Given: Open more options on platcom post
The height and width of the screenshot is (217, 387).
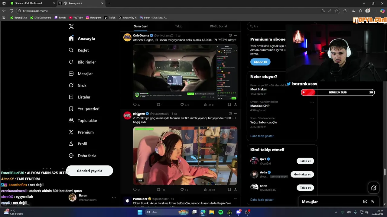Looking at the screenshot, I should click(236, 114).
